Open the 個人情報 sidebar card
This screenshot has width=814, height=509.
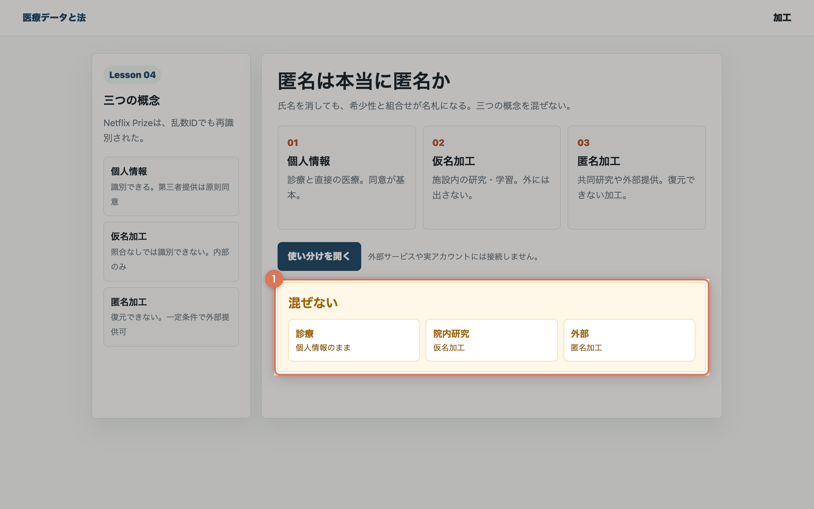[x=171, y=186]
